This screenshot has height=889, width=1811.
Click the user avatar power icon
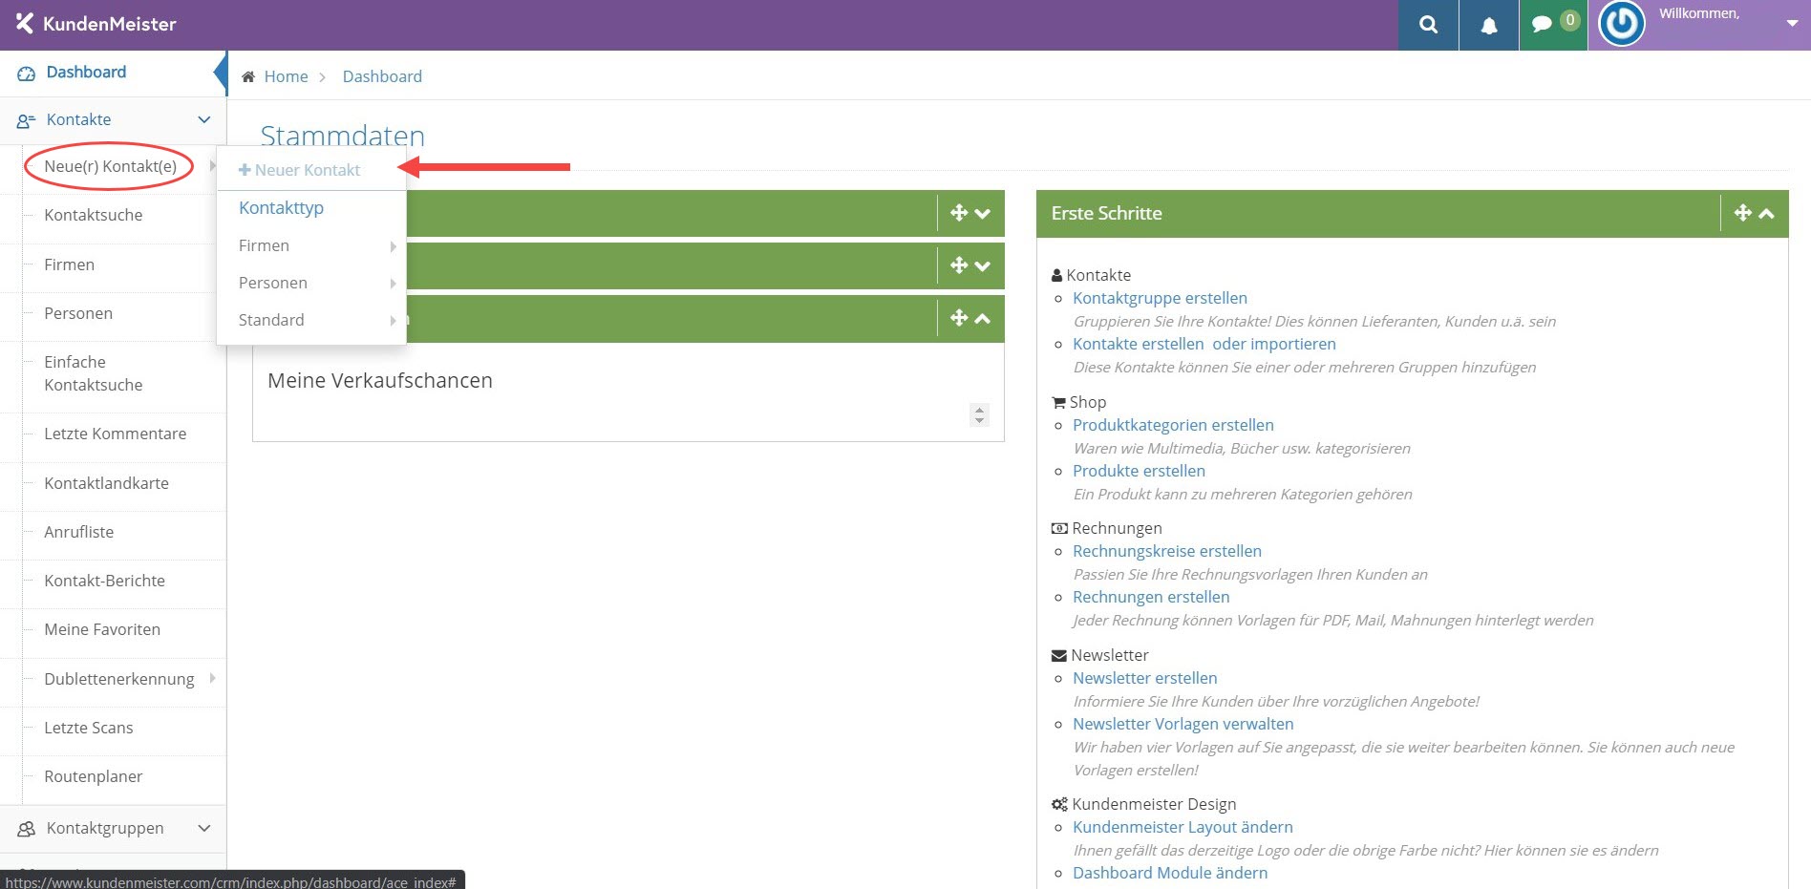coord(1621,24)
